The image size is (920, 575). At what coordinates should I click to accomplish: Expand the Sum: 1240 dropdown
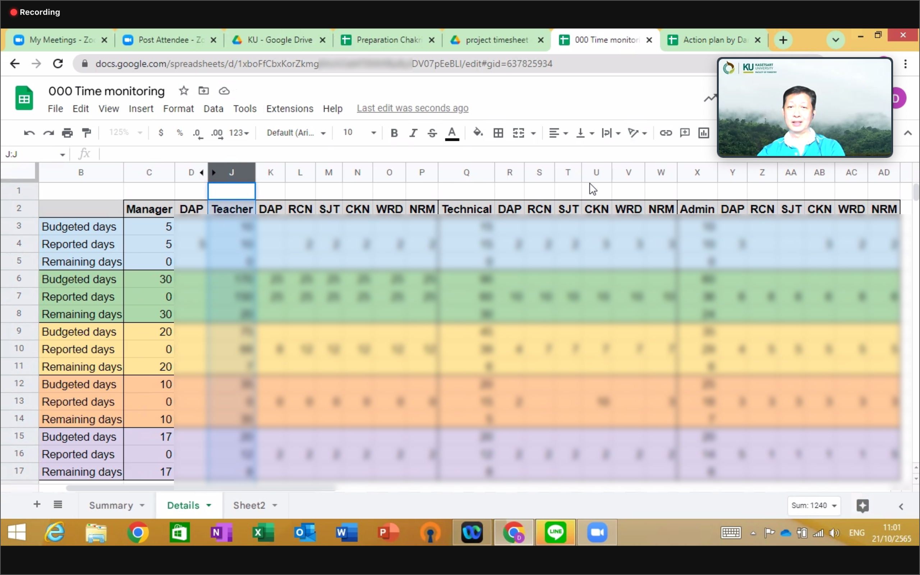click(814, 505)
